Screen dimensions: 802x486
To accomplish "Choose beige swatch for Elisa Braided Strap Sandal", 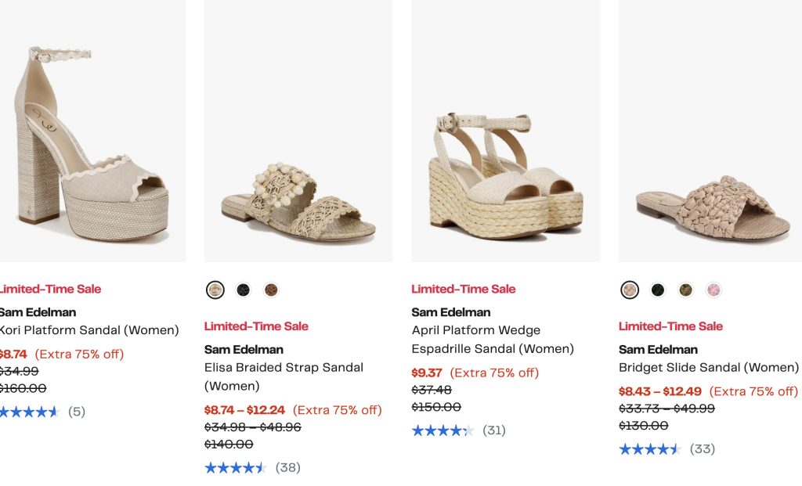I will 215,290.
